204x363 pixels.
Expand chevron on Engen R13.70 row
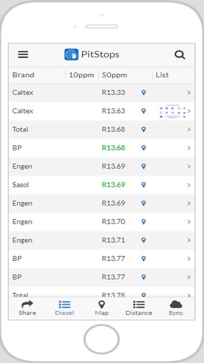189,222
